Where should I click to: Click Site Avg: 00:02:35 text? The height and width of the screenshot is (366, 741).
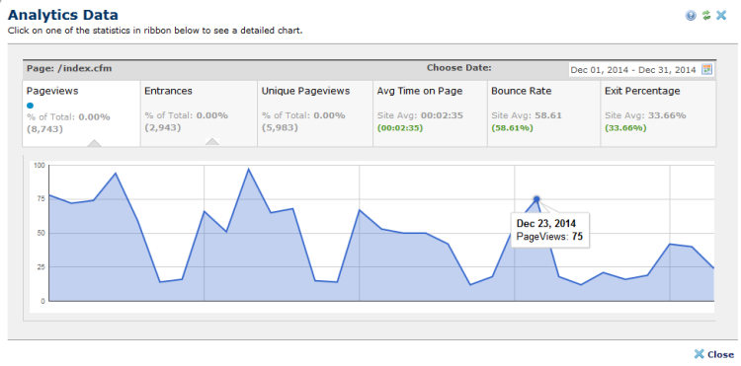click(420, 115)
